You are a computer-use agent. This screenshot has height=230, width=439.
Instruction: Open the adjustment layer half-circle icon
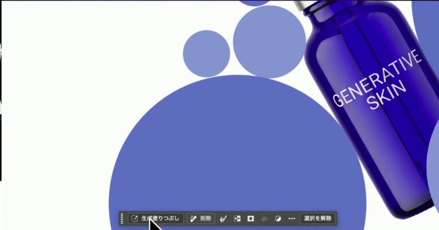278,218
